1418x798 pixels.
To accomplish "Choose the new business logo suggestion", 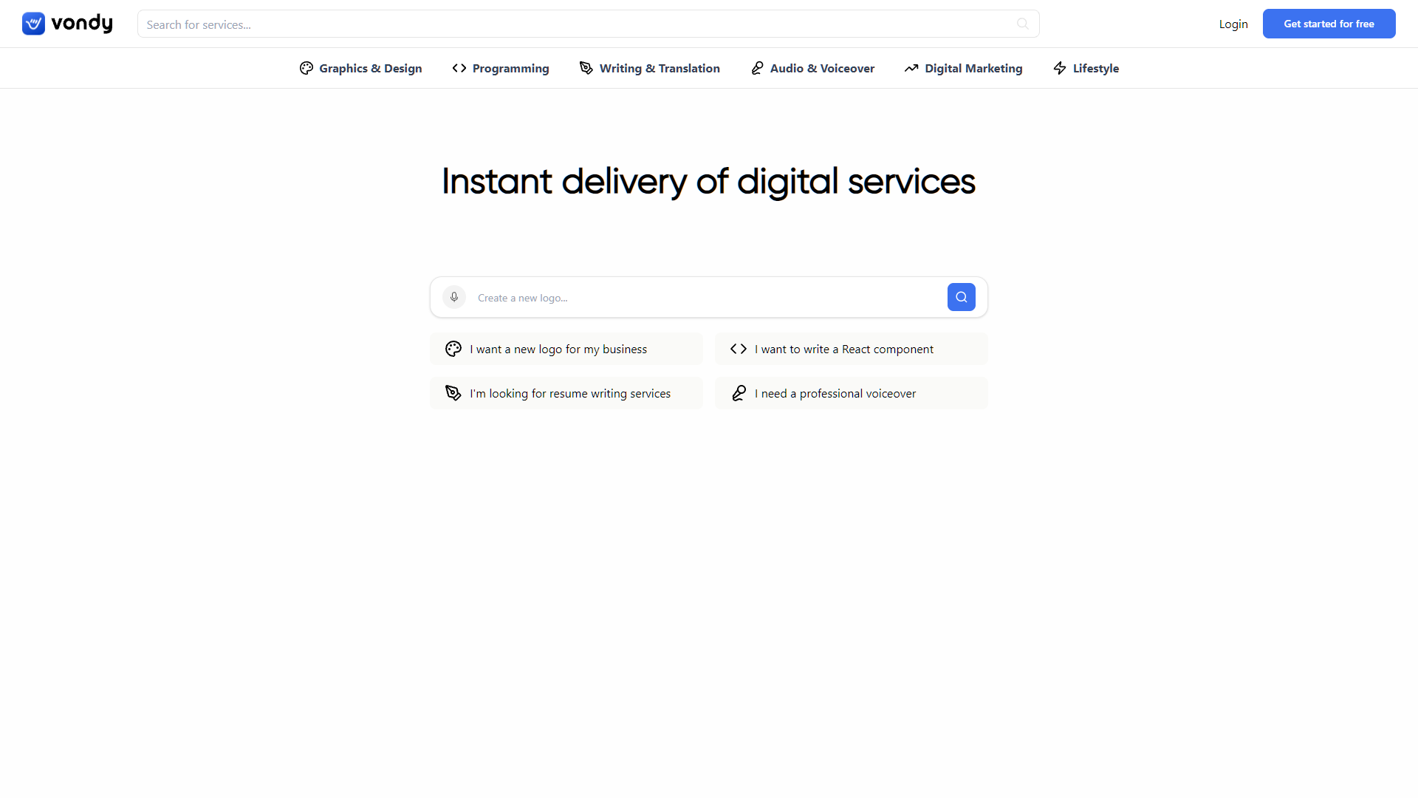I will tap(566, 348).
